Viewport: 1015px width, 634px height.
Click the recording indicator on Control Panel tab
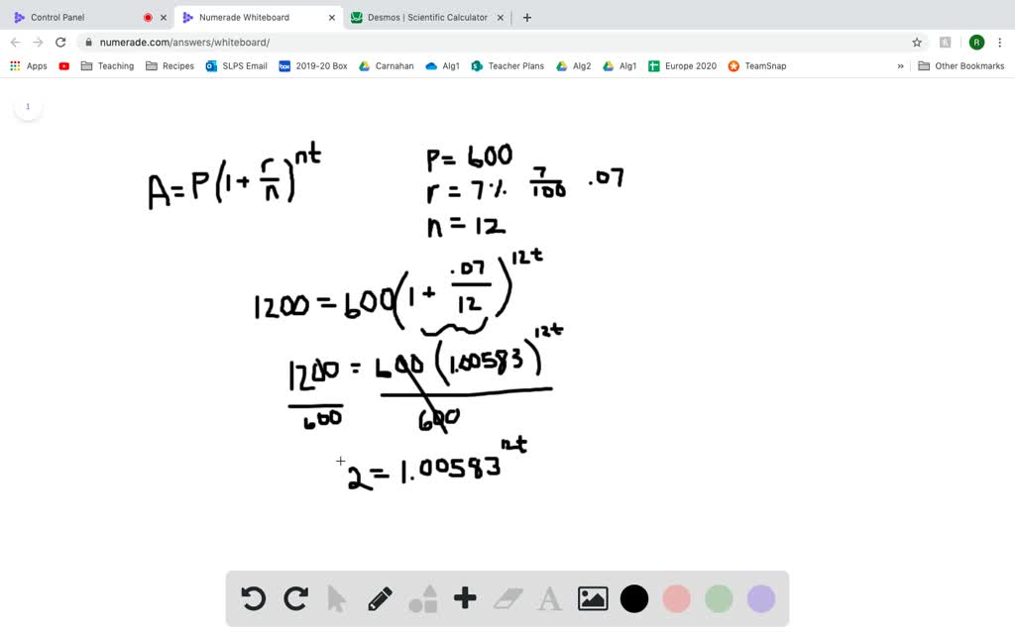(x=147, y=17)
